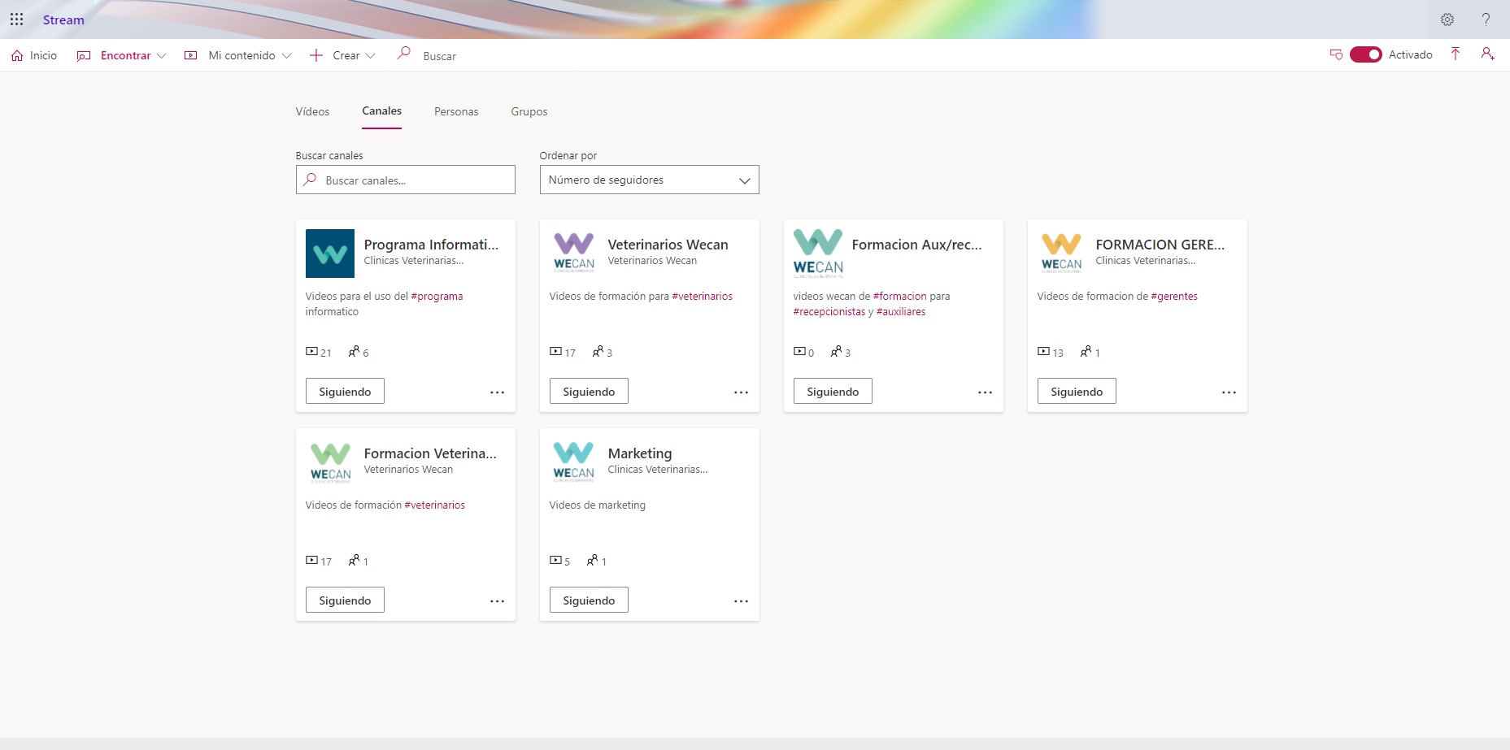Open #veterinarios hashtag on Formacion Veterina... card
Screen dimensions: 1510x750
coord(435,505)
